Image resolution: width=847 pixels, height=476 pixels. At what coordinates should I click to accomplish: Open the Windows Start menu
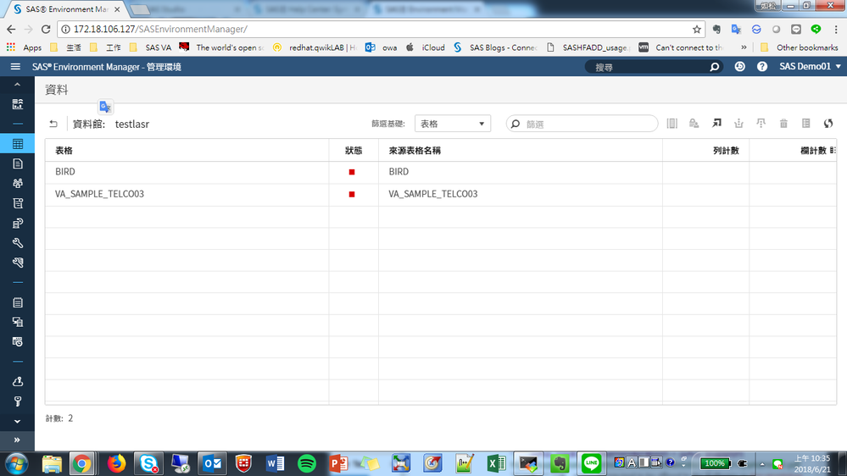point(16,464)
